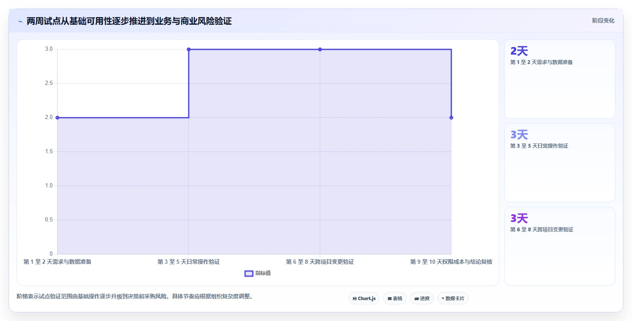Screen dimensions: 632x321
Task: Click the card caption 第 6 至 8 天跨项目变更验证
Action: [x=542, y=230]
